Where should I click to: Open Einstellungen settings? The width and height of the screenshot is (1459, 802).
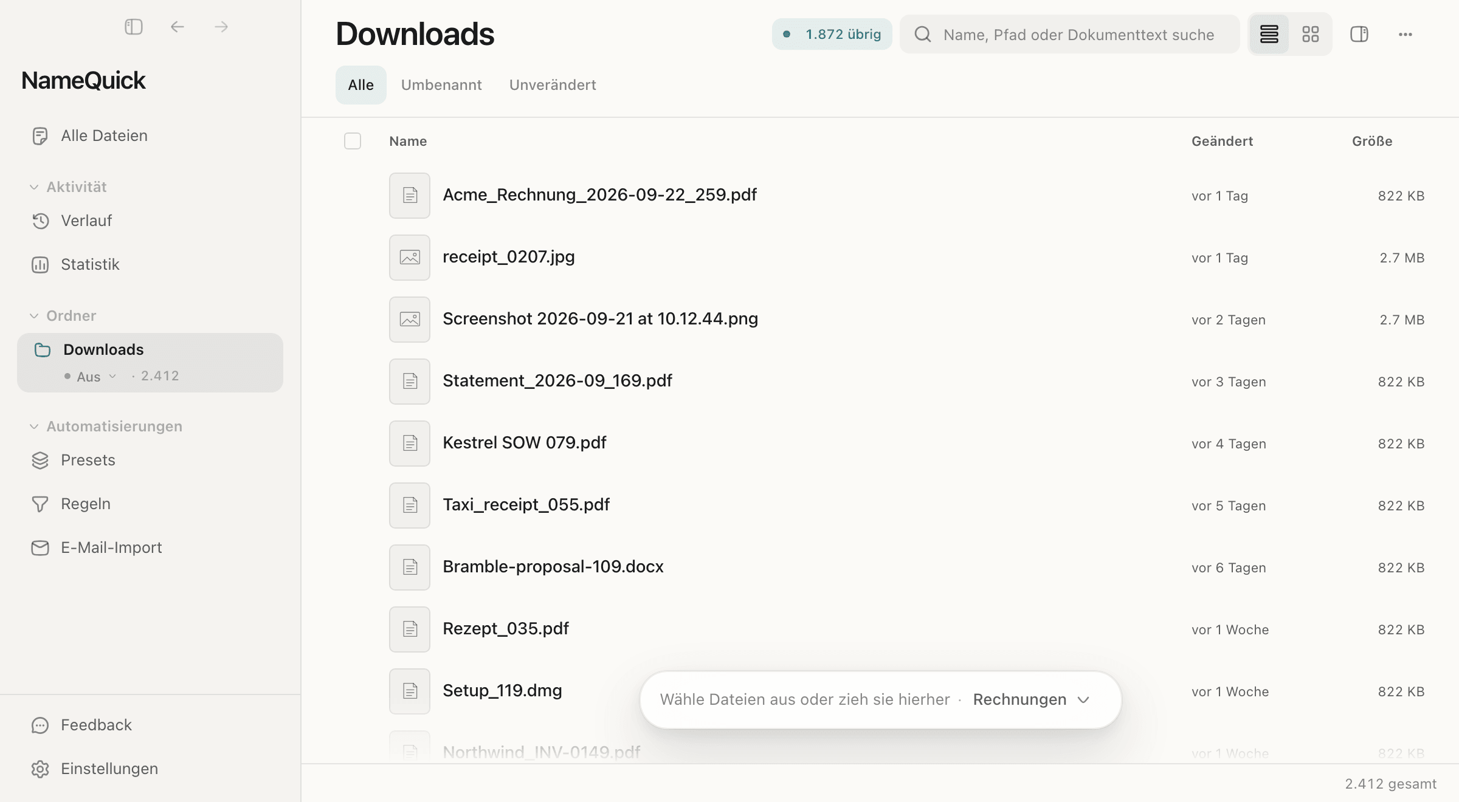coord(150,769)
